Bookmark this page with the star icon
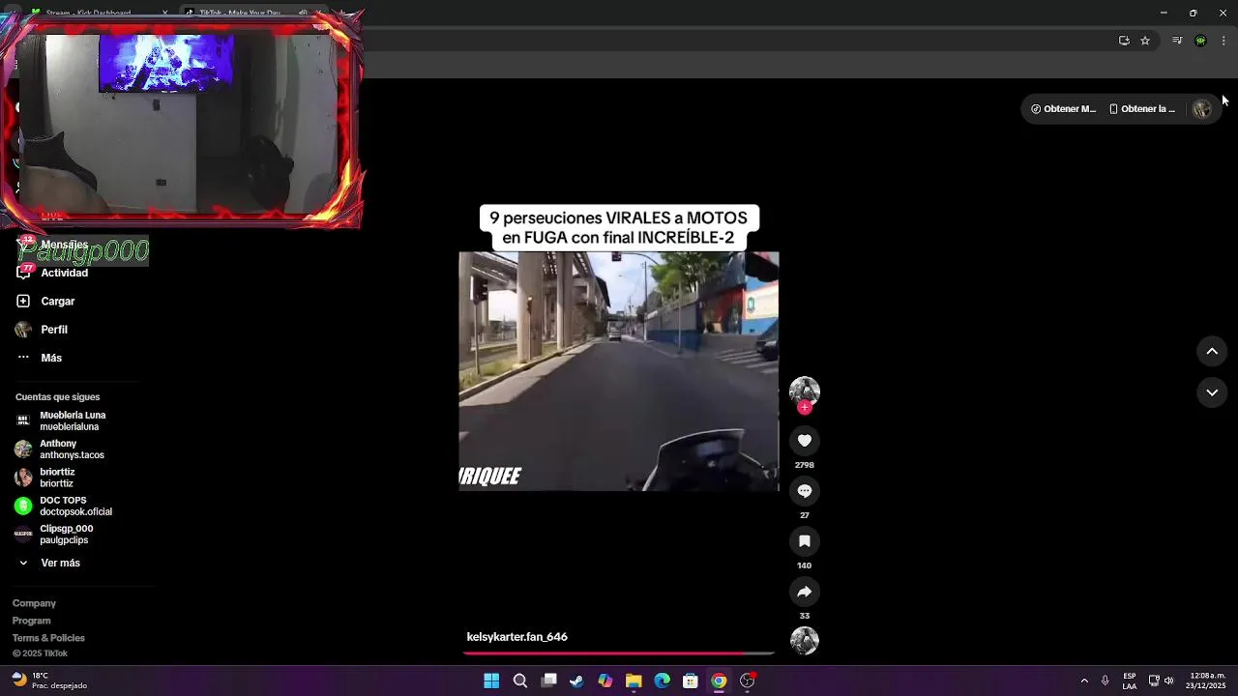 [x=1145, y=41]
